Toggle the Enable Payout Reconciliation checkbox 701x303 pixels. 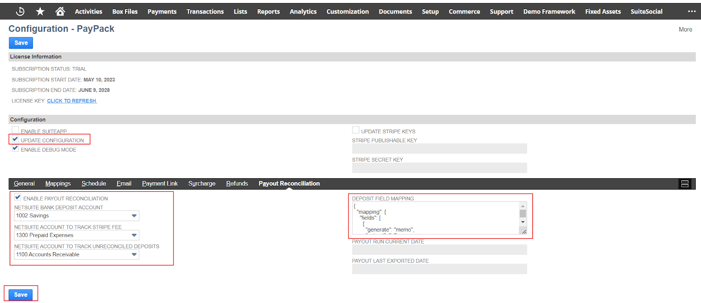pos(18,197)
